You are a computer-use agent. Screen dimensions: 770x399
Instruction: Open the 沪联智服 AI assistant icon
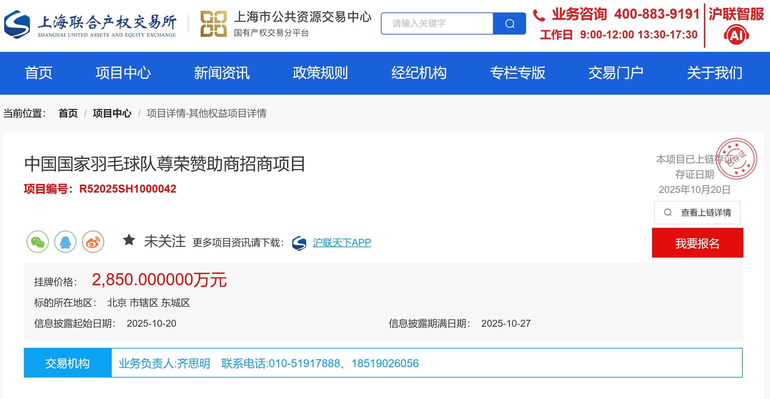point(736,35)
